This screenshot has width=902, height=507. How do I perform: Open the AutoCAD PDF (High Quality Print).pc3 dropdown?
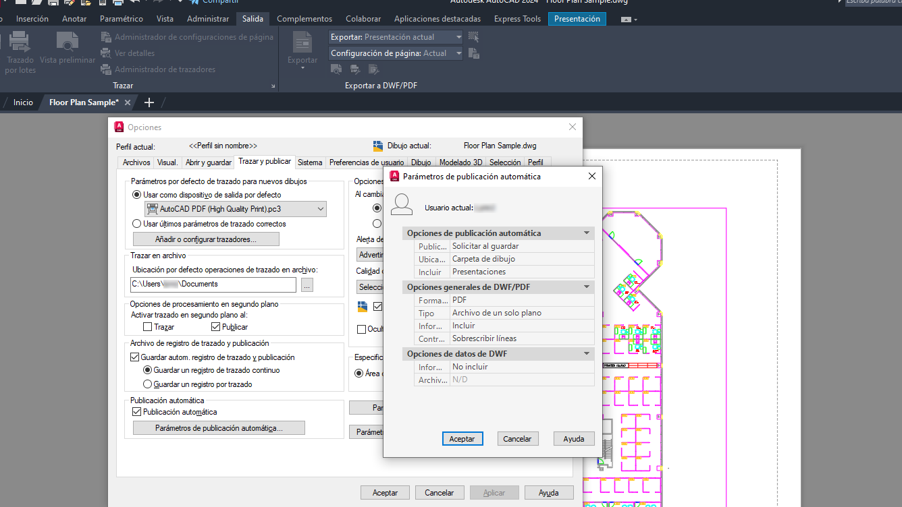[x=236, y=209]
